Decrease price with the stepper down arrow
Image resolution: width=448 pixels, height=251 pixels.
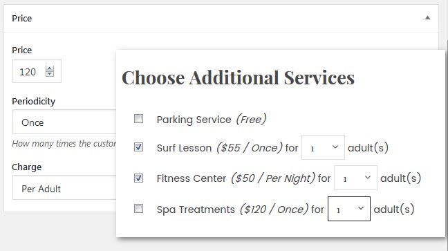[x=50, y=74]
